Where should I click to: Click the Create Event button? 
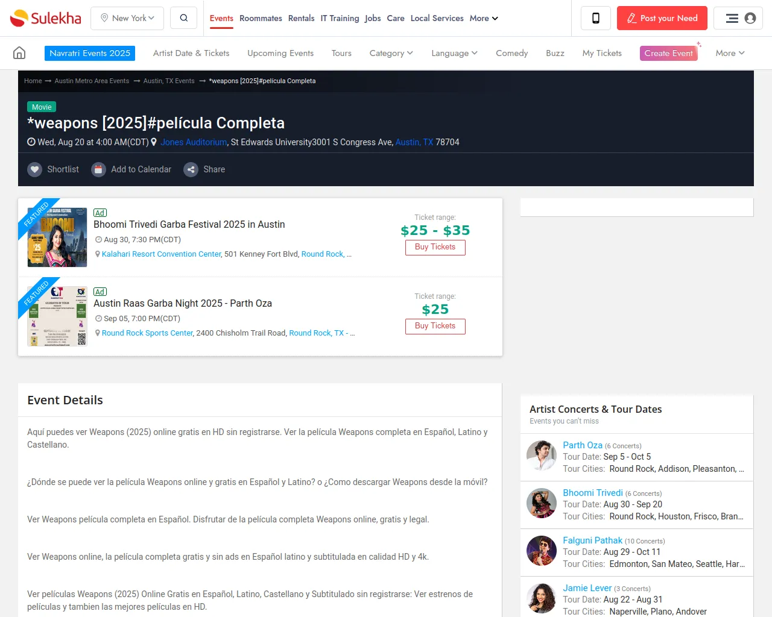click(668, 53)
